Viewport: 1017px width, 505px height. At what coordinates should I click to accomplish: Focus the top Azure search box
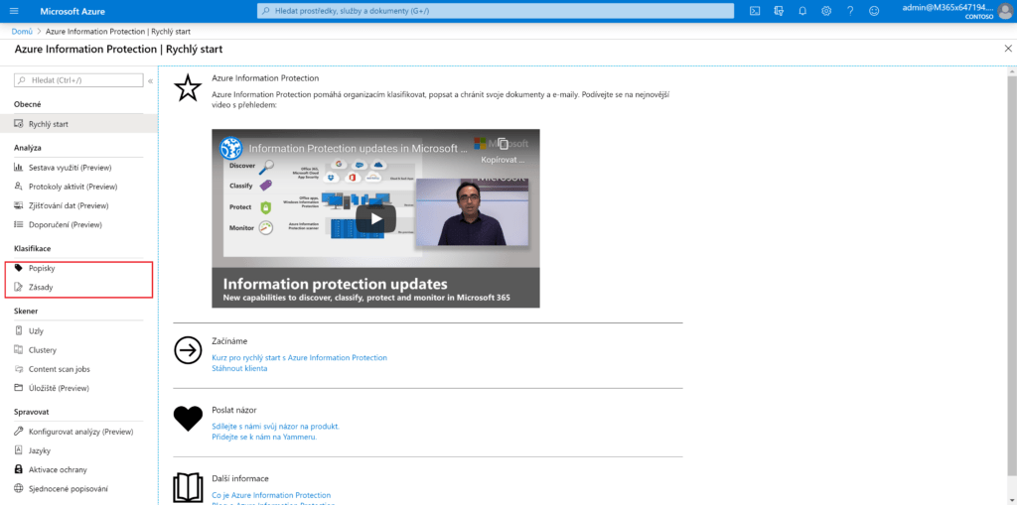[495, 11]
